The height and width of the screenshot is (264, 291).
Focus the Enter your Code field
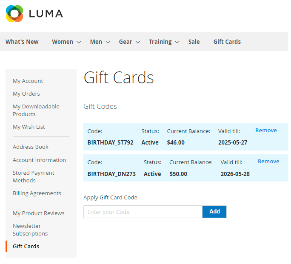143,212
